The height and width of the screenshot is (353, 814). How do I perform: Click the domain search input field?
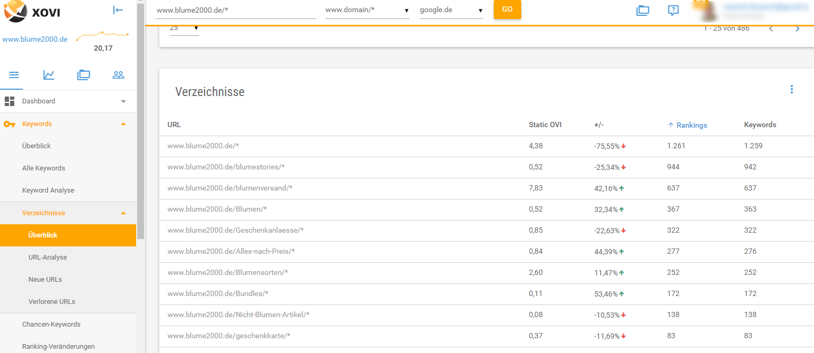pos(235,10)
